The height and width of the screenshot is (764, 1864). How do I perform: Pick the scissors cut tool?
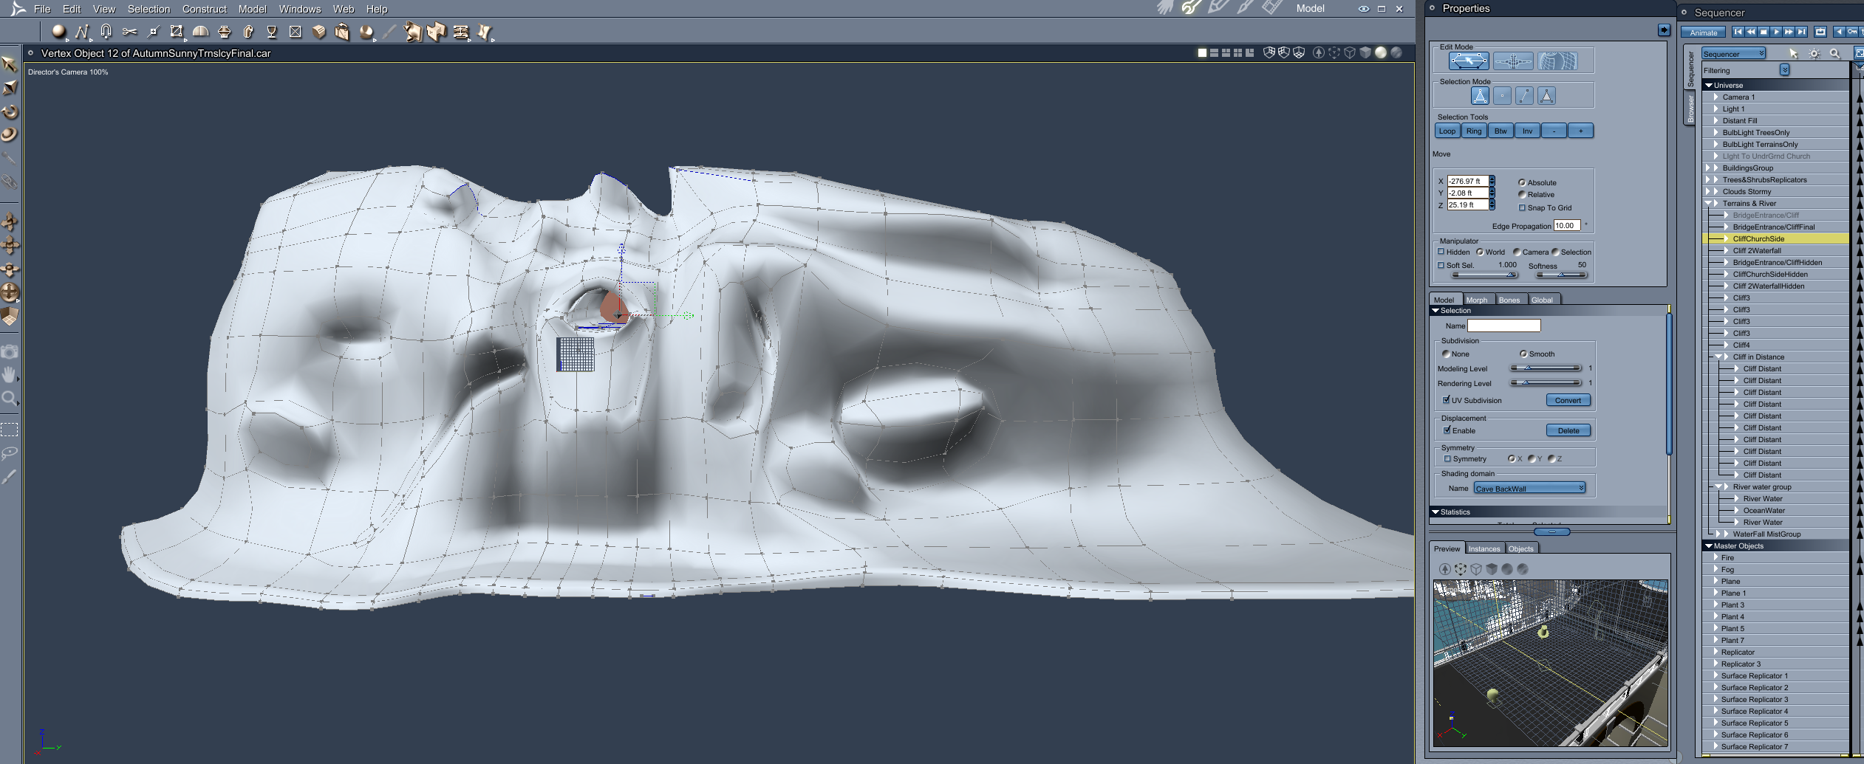(x=129, y=31)
